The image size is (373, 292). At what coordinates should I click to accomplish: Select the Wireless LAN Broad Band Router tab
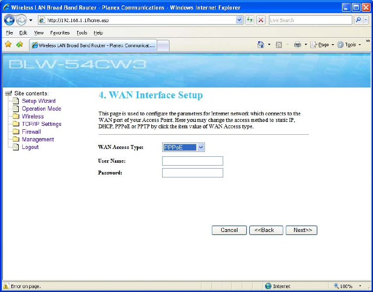[93, 45]
